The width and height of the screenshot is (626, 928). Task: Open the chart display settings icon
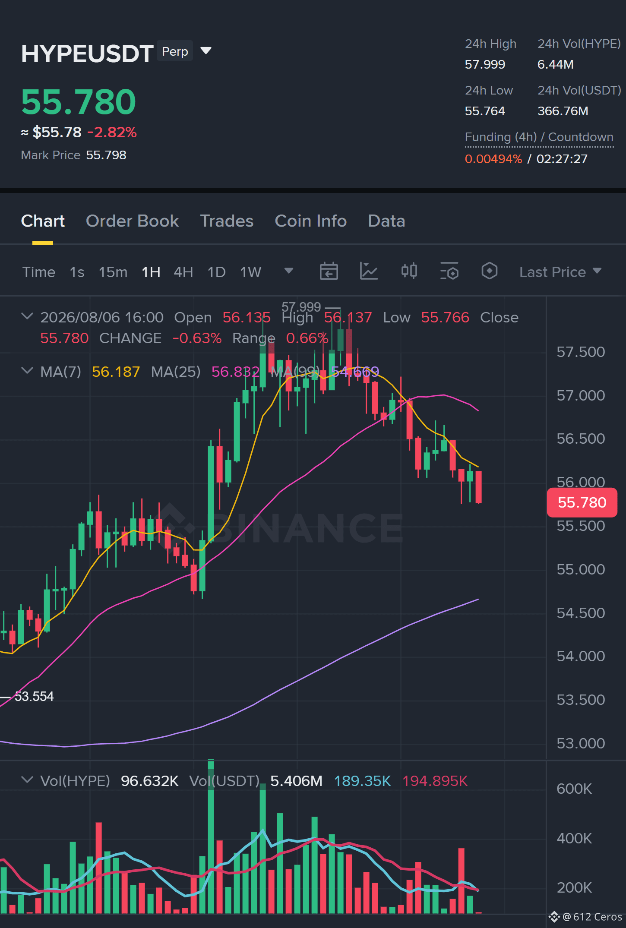click(449, 271)
